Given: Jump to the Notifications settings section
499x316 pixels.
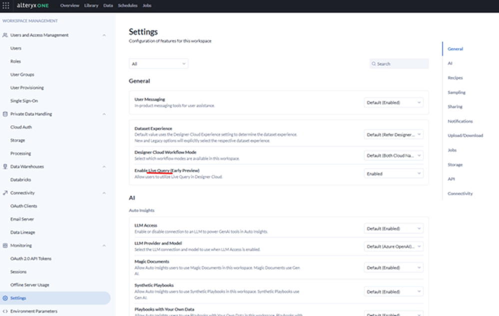Looking at the screenshot, I should (460, 121).
